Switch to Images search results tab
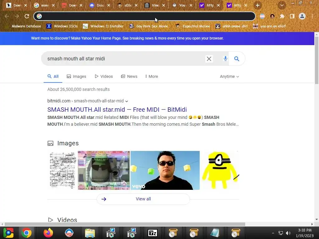Viewport: 319px width, 239px height. (x=77, y=77)
